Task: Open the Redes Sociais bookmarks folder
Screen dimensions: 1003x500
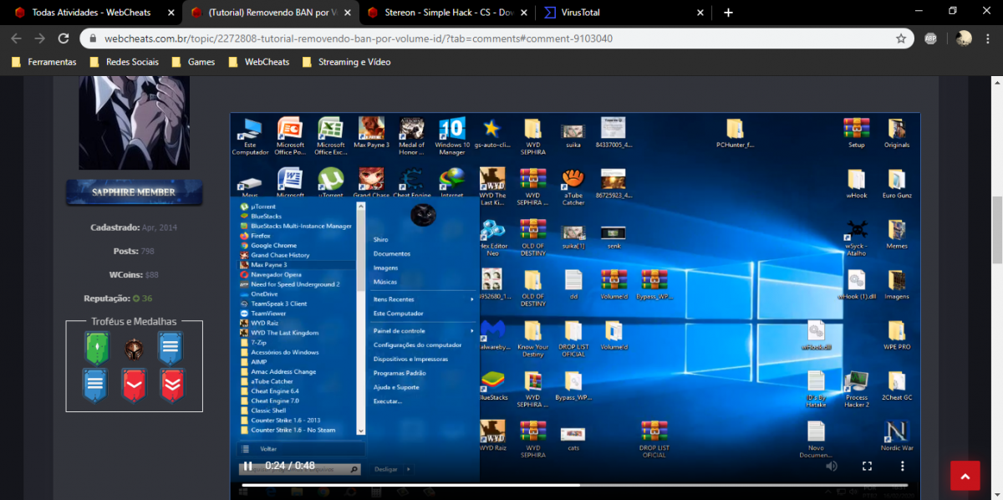Action: [x=123, y=62]
